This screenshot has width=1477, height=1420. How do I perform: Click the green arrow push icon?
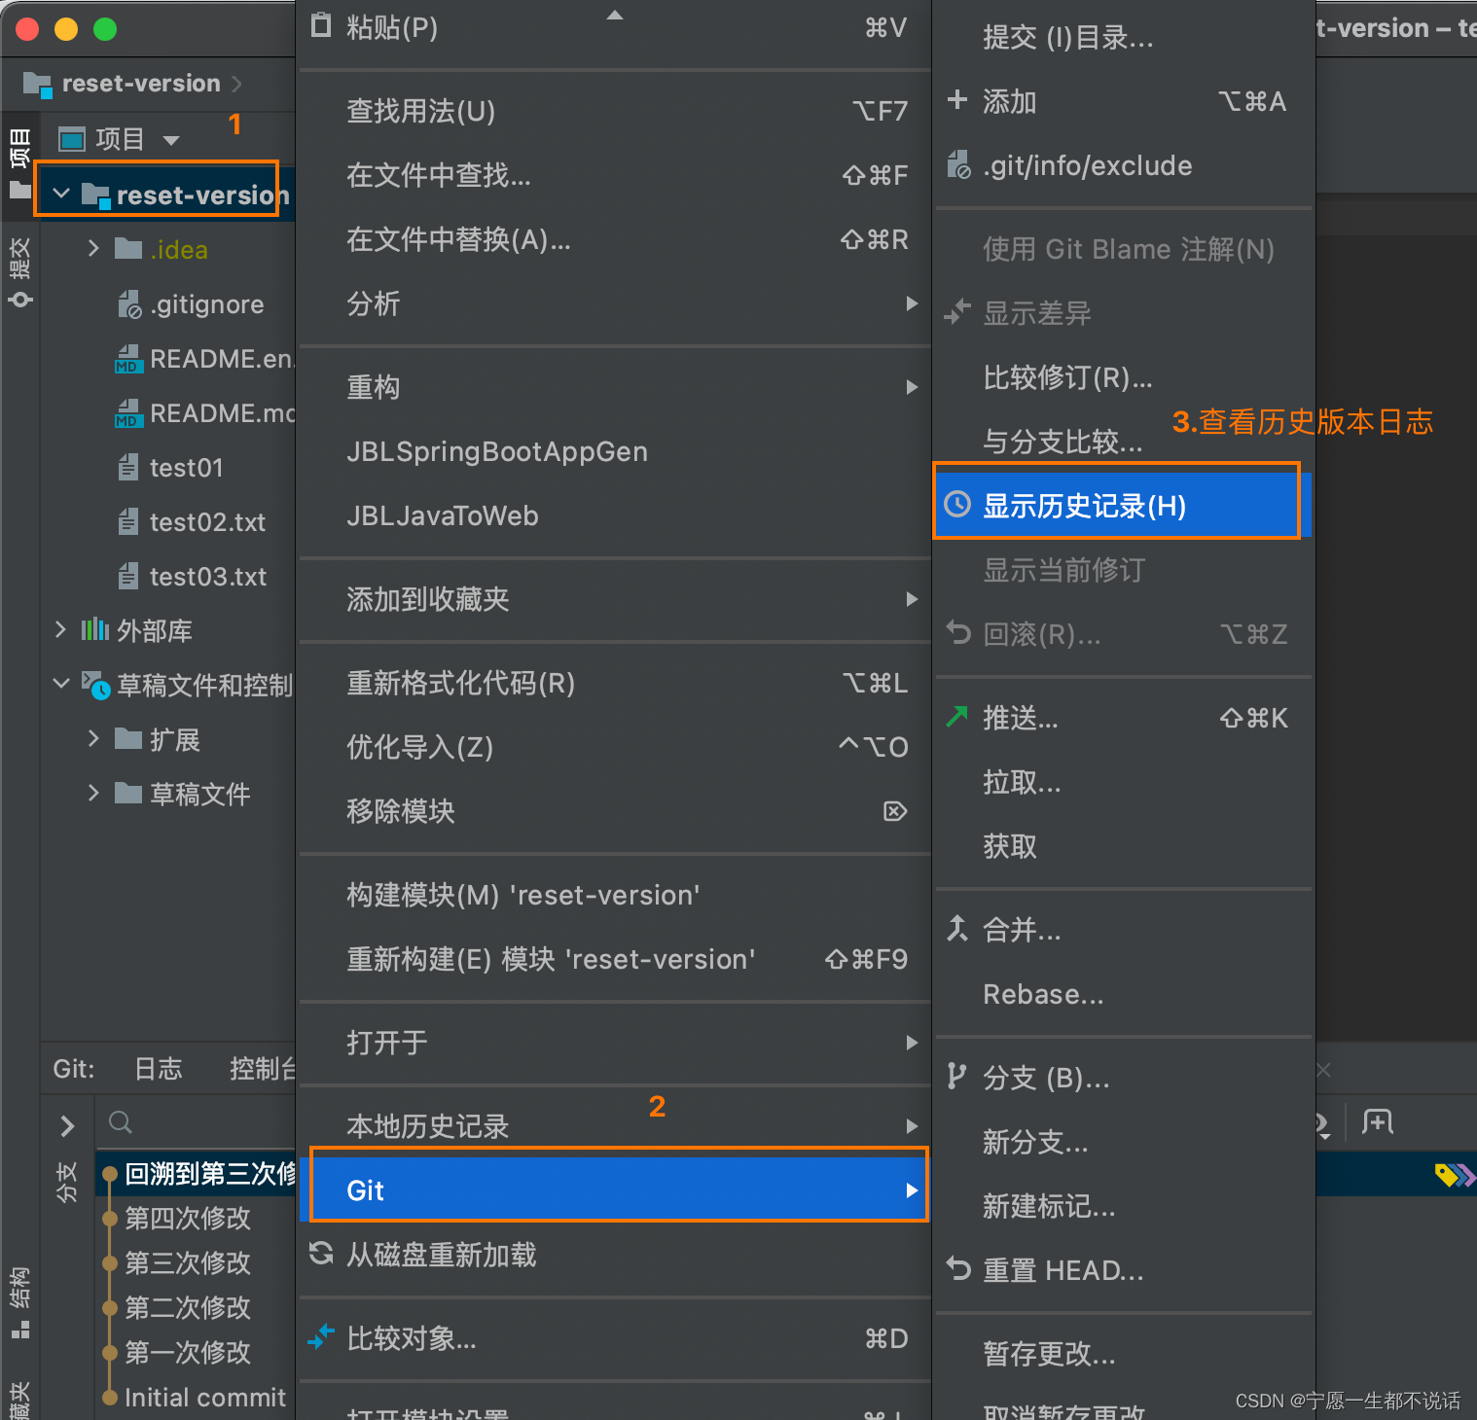(x=957, y=717)
